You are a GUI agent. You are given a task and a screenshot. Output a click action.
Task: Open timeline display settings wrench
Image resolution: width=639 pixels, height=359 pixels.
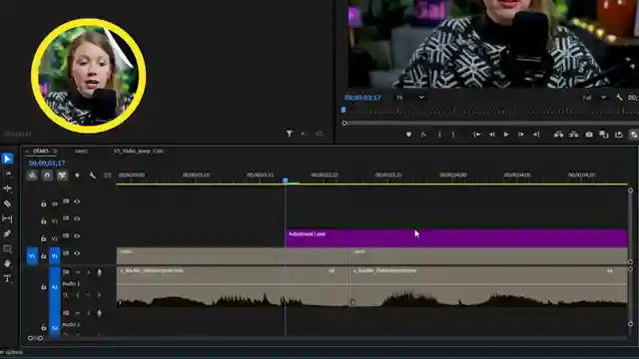(92, 176)
